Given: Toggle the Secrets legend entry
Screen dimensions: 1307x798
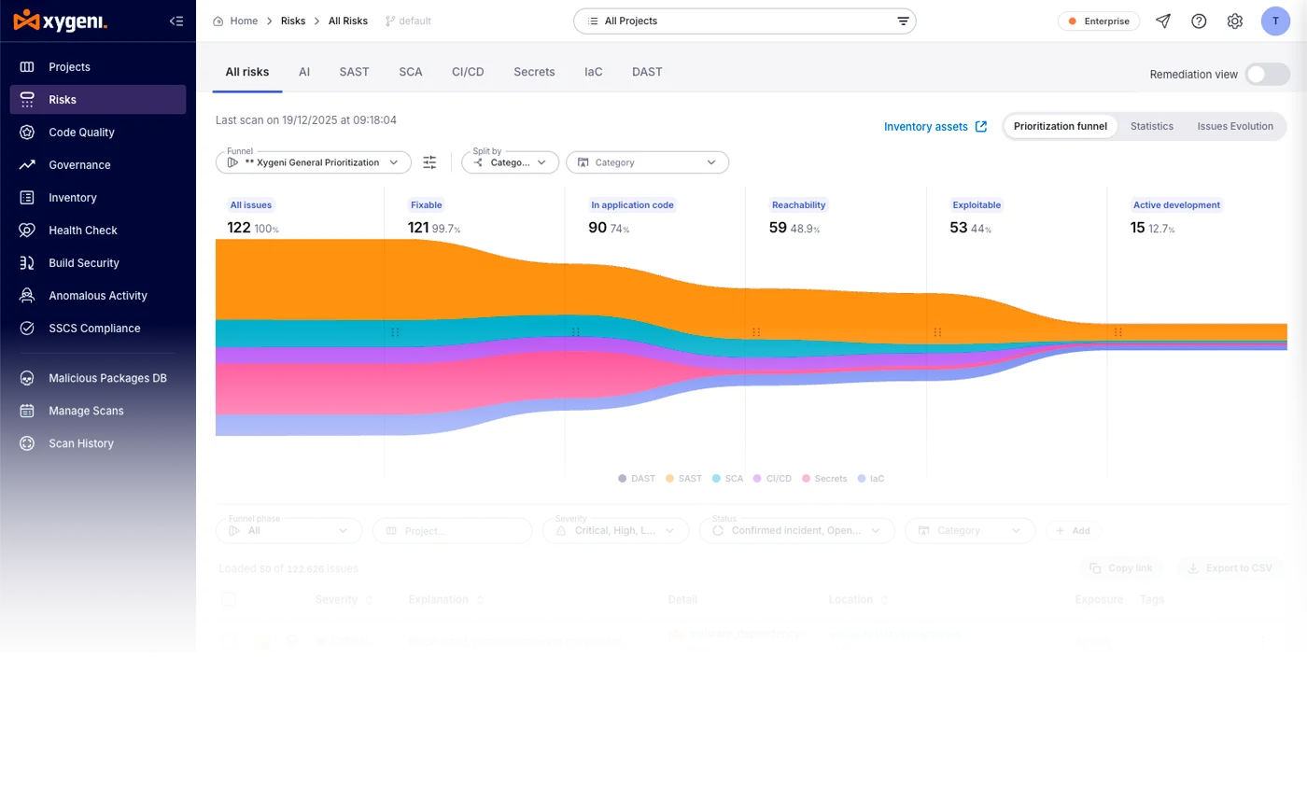Looking at the screenshot, I should pos(824,479).
